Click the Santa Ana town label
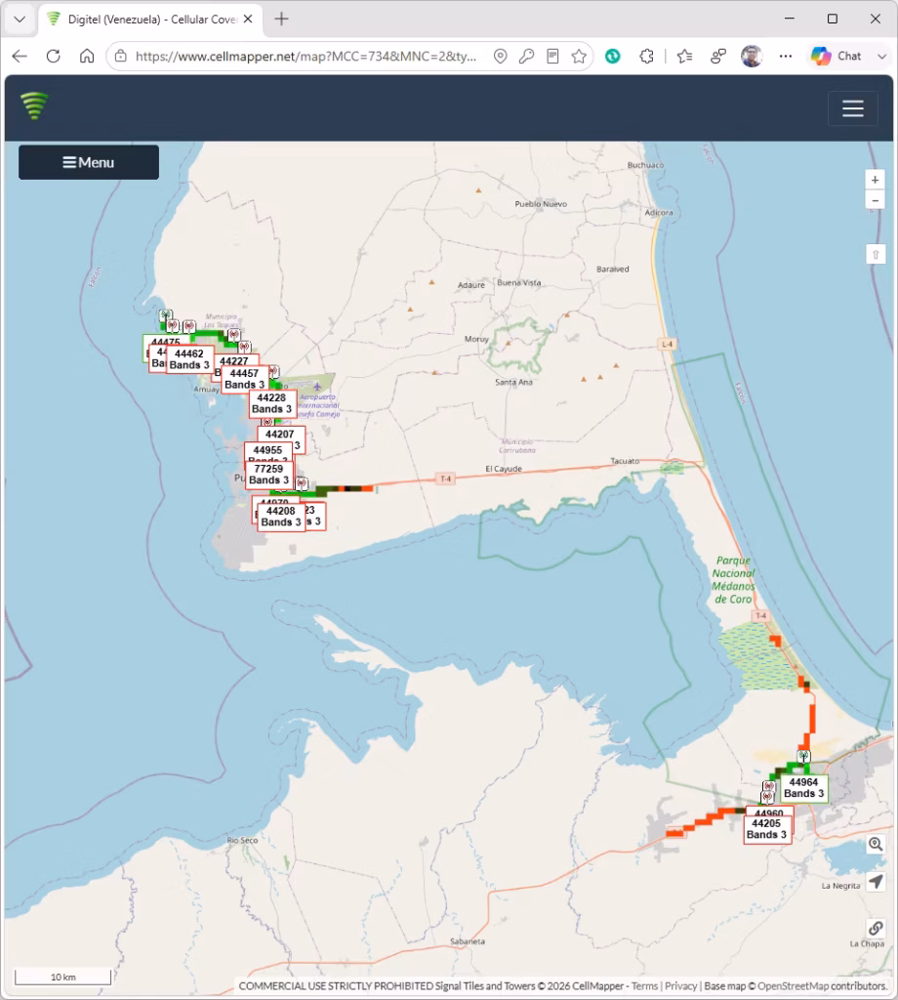Image resolution: width=898 pixels, height=1000 pixels. (513, 382)
